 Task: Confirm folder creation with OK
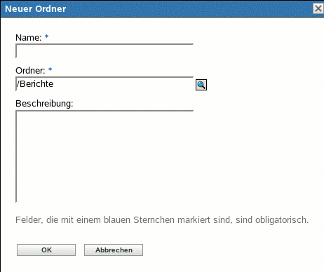[46, 250]
